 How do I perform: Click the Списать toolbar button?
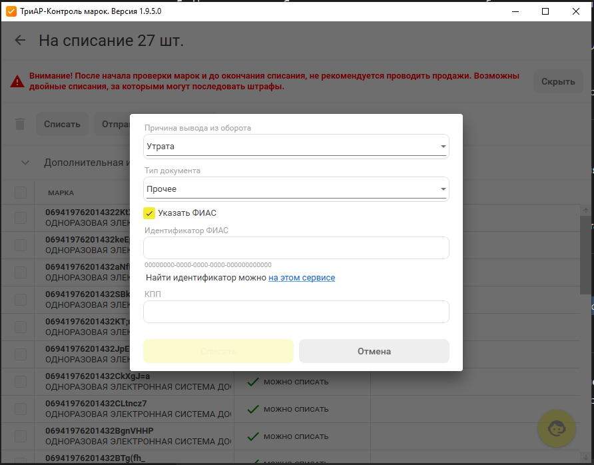pyautogui.click(x=62, y=124)
